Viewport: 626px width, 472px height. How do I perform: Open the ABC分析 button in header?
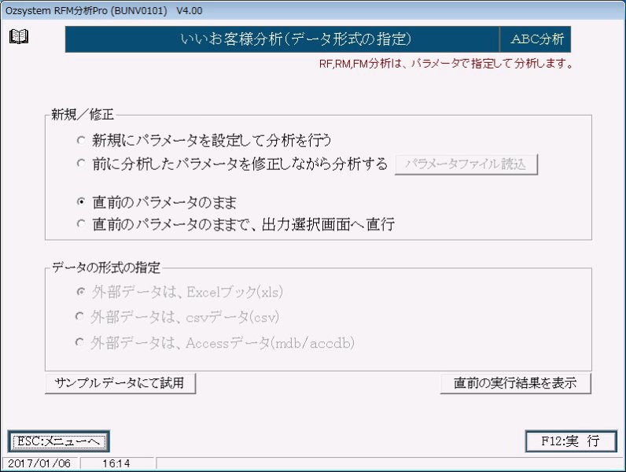[536, 39]
